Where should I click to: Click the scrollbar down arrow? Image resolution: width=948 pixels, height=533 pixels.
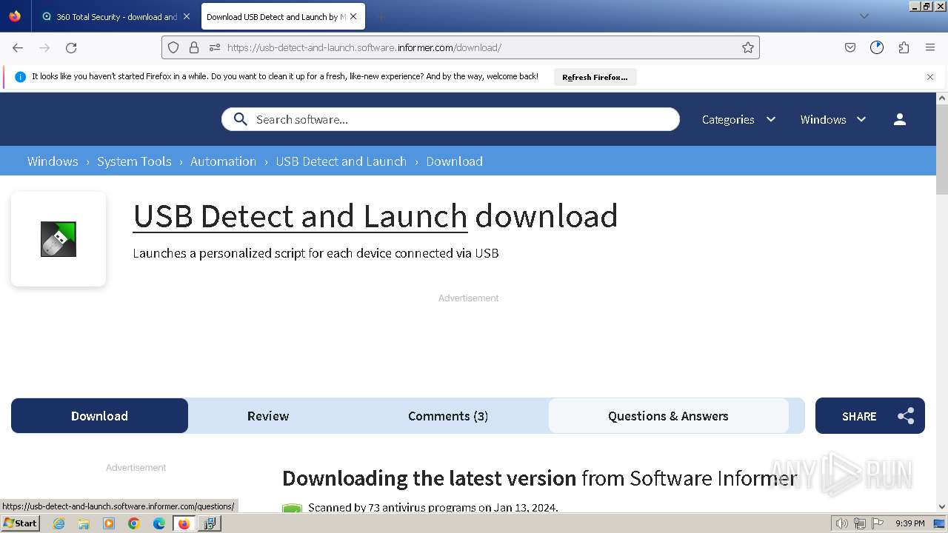pyautogui.click(x=942, y=507)
